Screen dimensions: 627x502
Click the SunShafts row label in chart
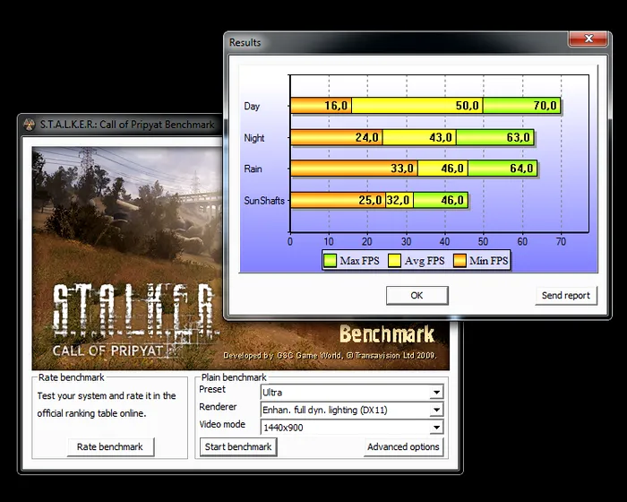(x=264, y=200)
